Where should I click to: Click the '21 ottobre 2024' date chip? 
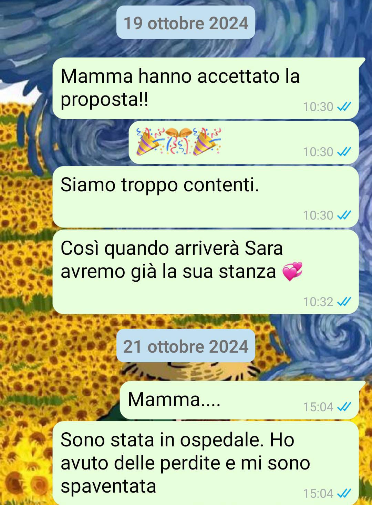pyautogui.click(x=186, y=346)
